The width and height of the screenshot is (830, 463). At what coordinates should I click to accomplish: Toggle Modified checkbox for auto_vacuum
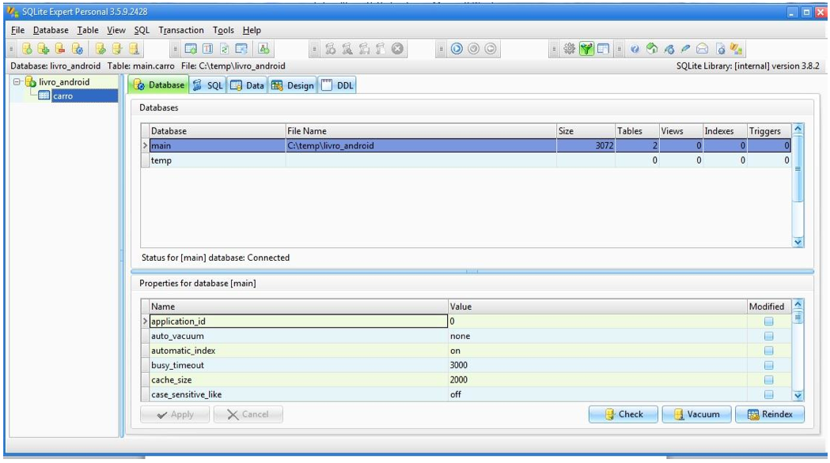768,336
